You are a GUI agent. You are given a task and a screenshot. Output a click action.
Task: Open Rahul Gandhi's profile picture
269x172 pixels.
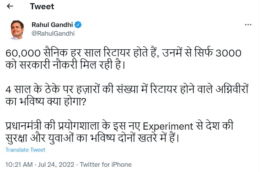pyautogui.click(x=17, y=29)
